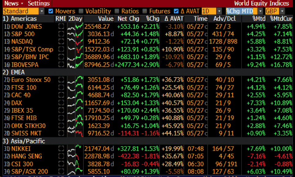Open FTSE MIB 2Day sparkline chart
This screenshot has width=295, height=177.
point(75,118)
